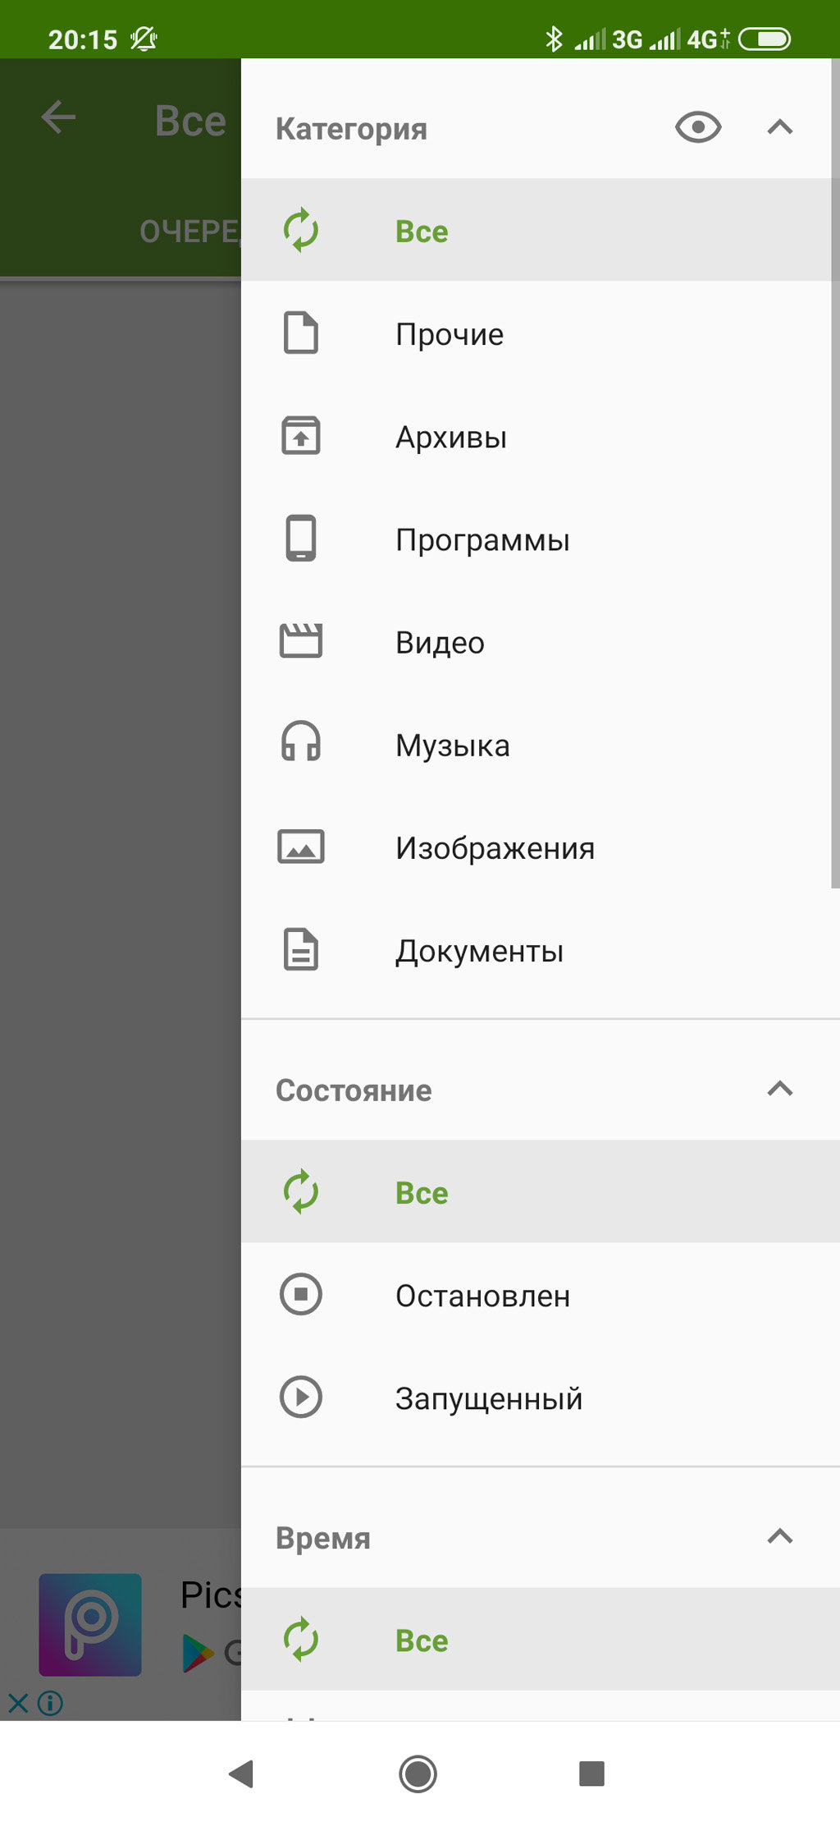Select Все under Время

tap(541, 1639)
